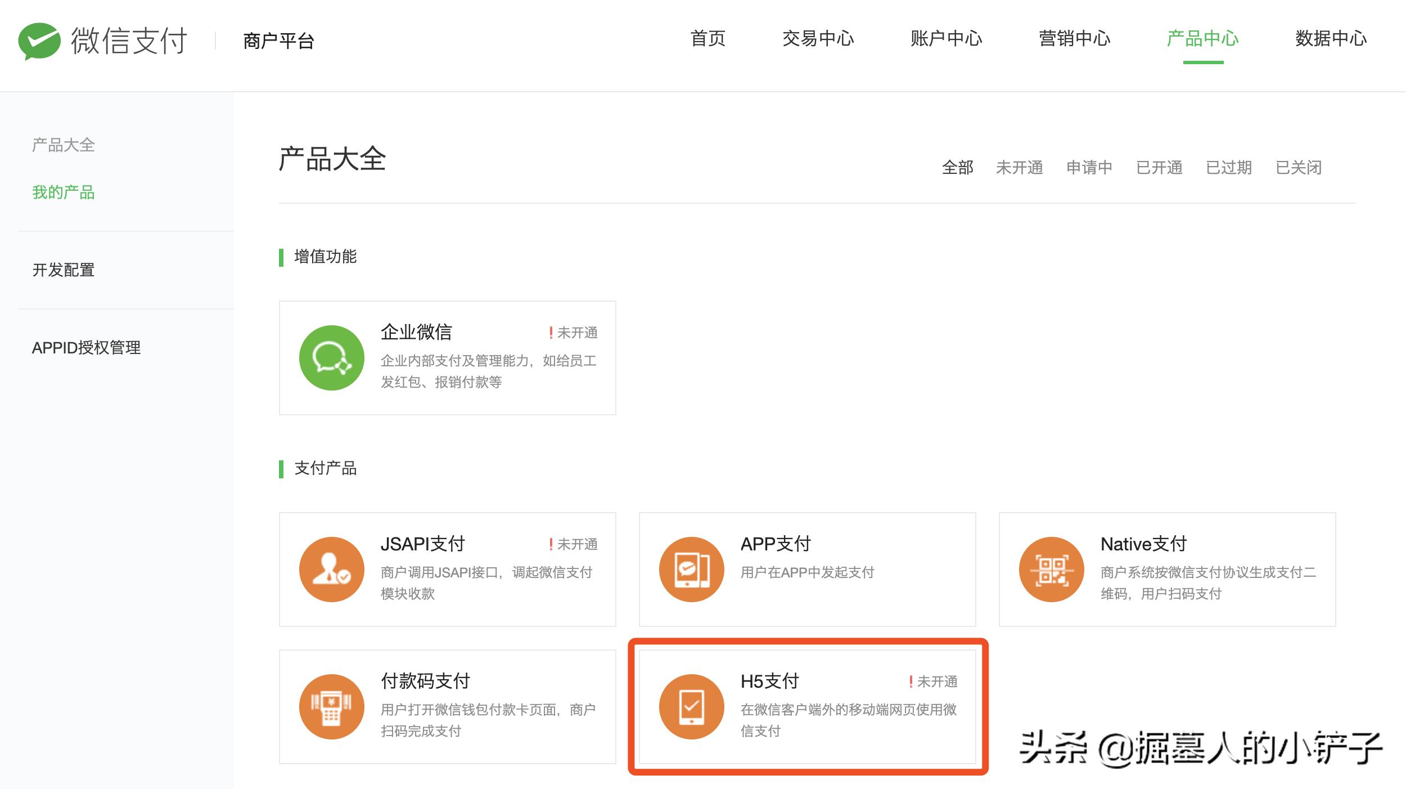Switch to the 首页 navigation item

coord(707,39)
